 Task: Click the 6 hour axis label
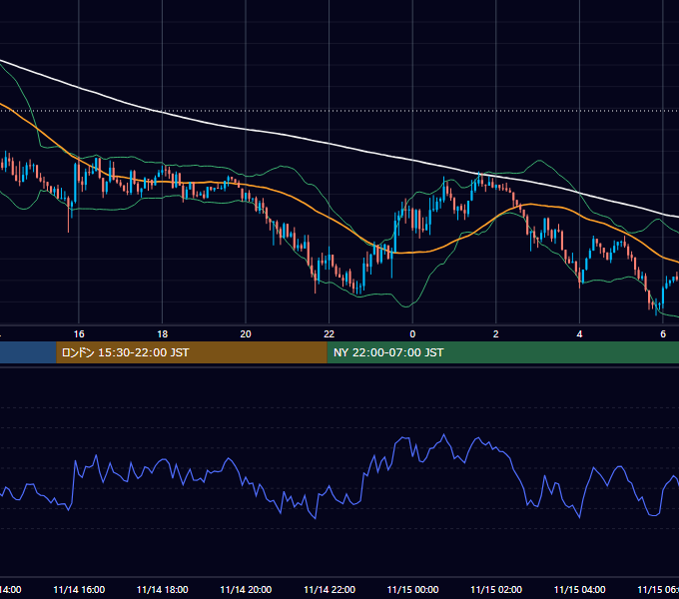[663, 334]
